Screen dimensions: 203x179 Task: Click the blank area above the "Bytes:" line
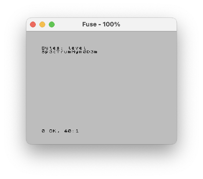click(101, 39)
